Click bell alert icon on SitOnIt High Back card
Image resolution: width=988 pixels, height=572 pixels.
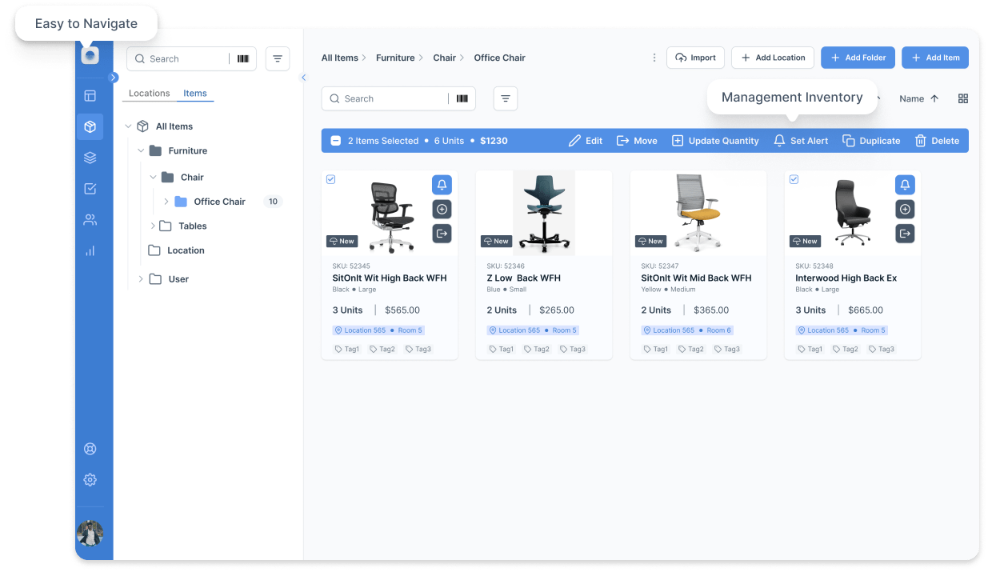pyautogui.click(x=442, y=185)
